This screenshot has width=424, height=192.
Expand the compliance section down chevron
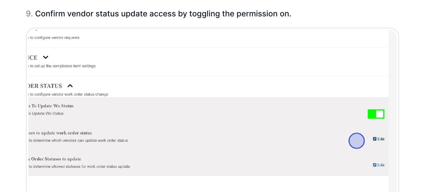pos(46,58)
